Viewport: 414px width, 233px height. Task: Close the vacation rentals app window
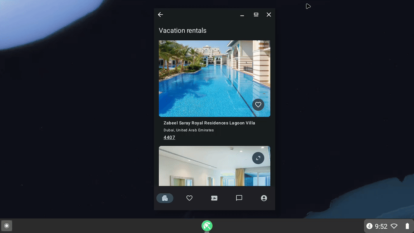pyautogui.click(x=269, y=14)
